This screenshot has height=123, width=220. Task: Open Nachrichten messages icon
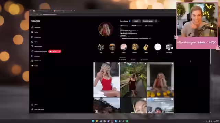point(32,46)
